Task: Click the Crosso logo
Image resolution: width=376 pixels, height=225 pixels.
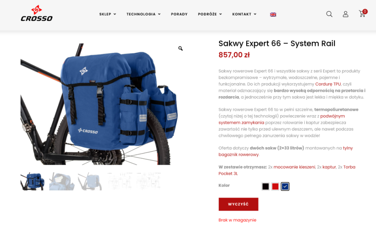Action: click(36, 14)
